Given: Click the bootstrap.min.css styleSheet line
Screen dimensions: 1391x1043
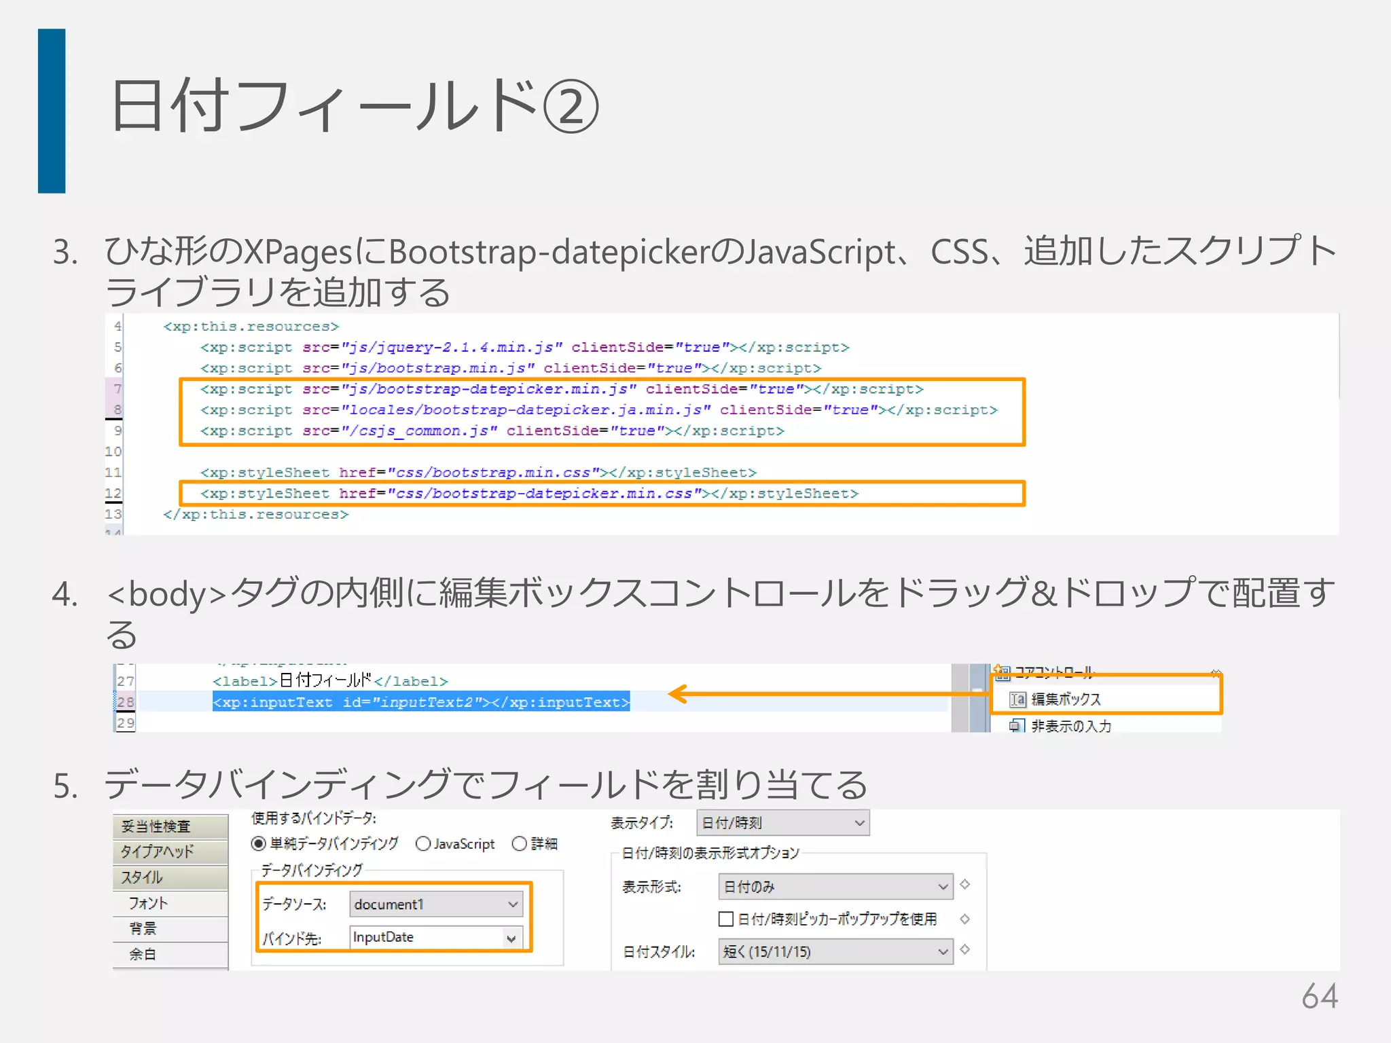Looking at the screenshot, I should tap(478, 473).
